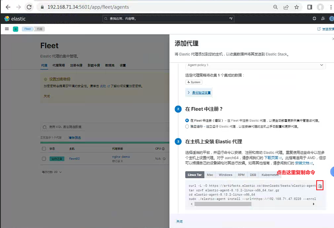The width and height of the screenshot is (334, 228).
Task: Switch to the Linux Tar tab
Action: pyautogui.click(x=195, y=175)
